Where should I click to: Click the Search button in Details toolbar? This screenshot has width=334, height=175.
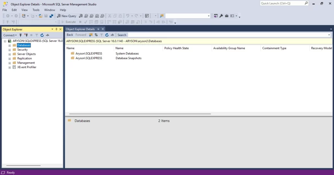pos(122,35)
